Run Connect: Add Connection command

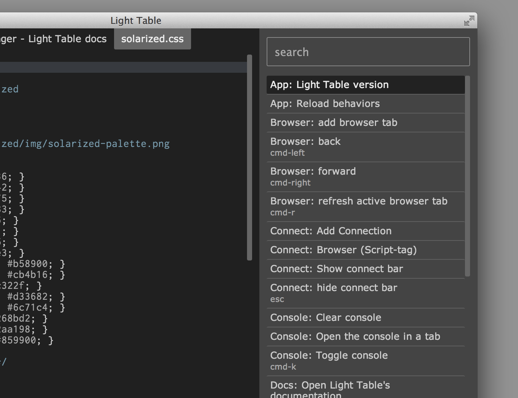tap(365, 231)
